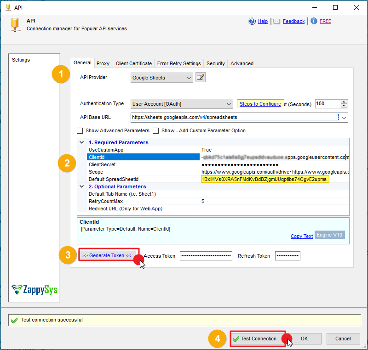This screenshot has height=350, width=368.
Task: Open the Error Retry Settings tab
Action: click(179, 63)
